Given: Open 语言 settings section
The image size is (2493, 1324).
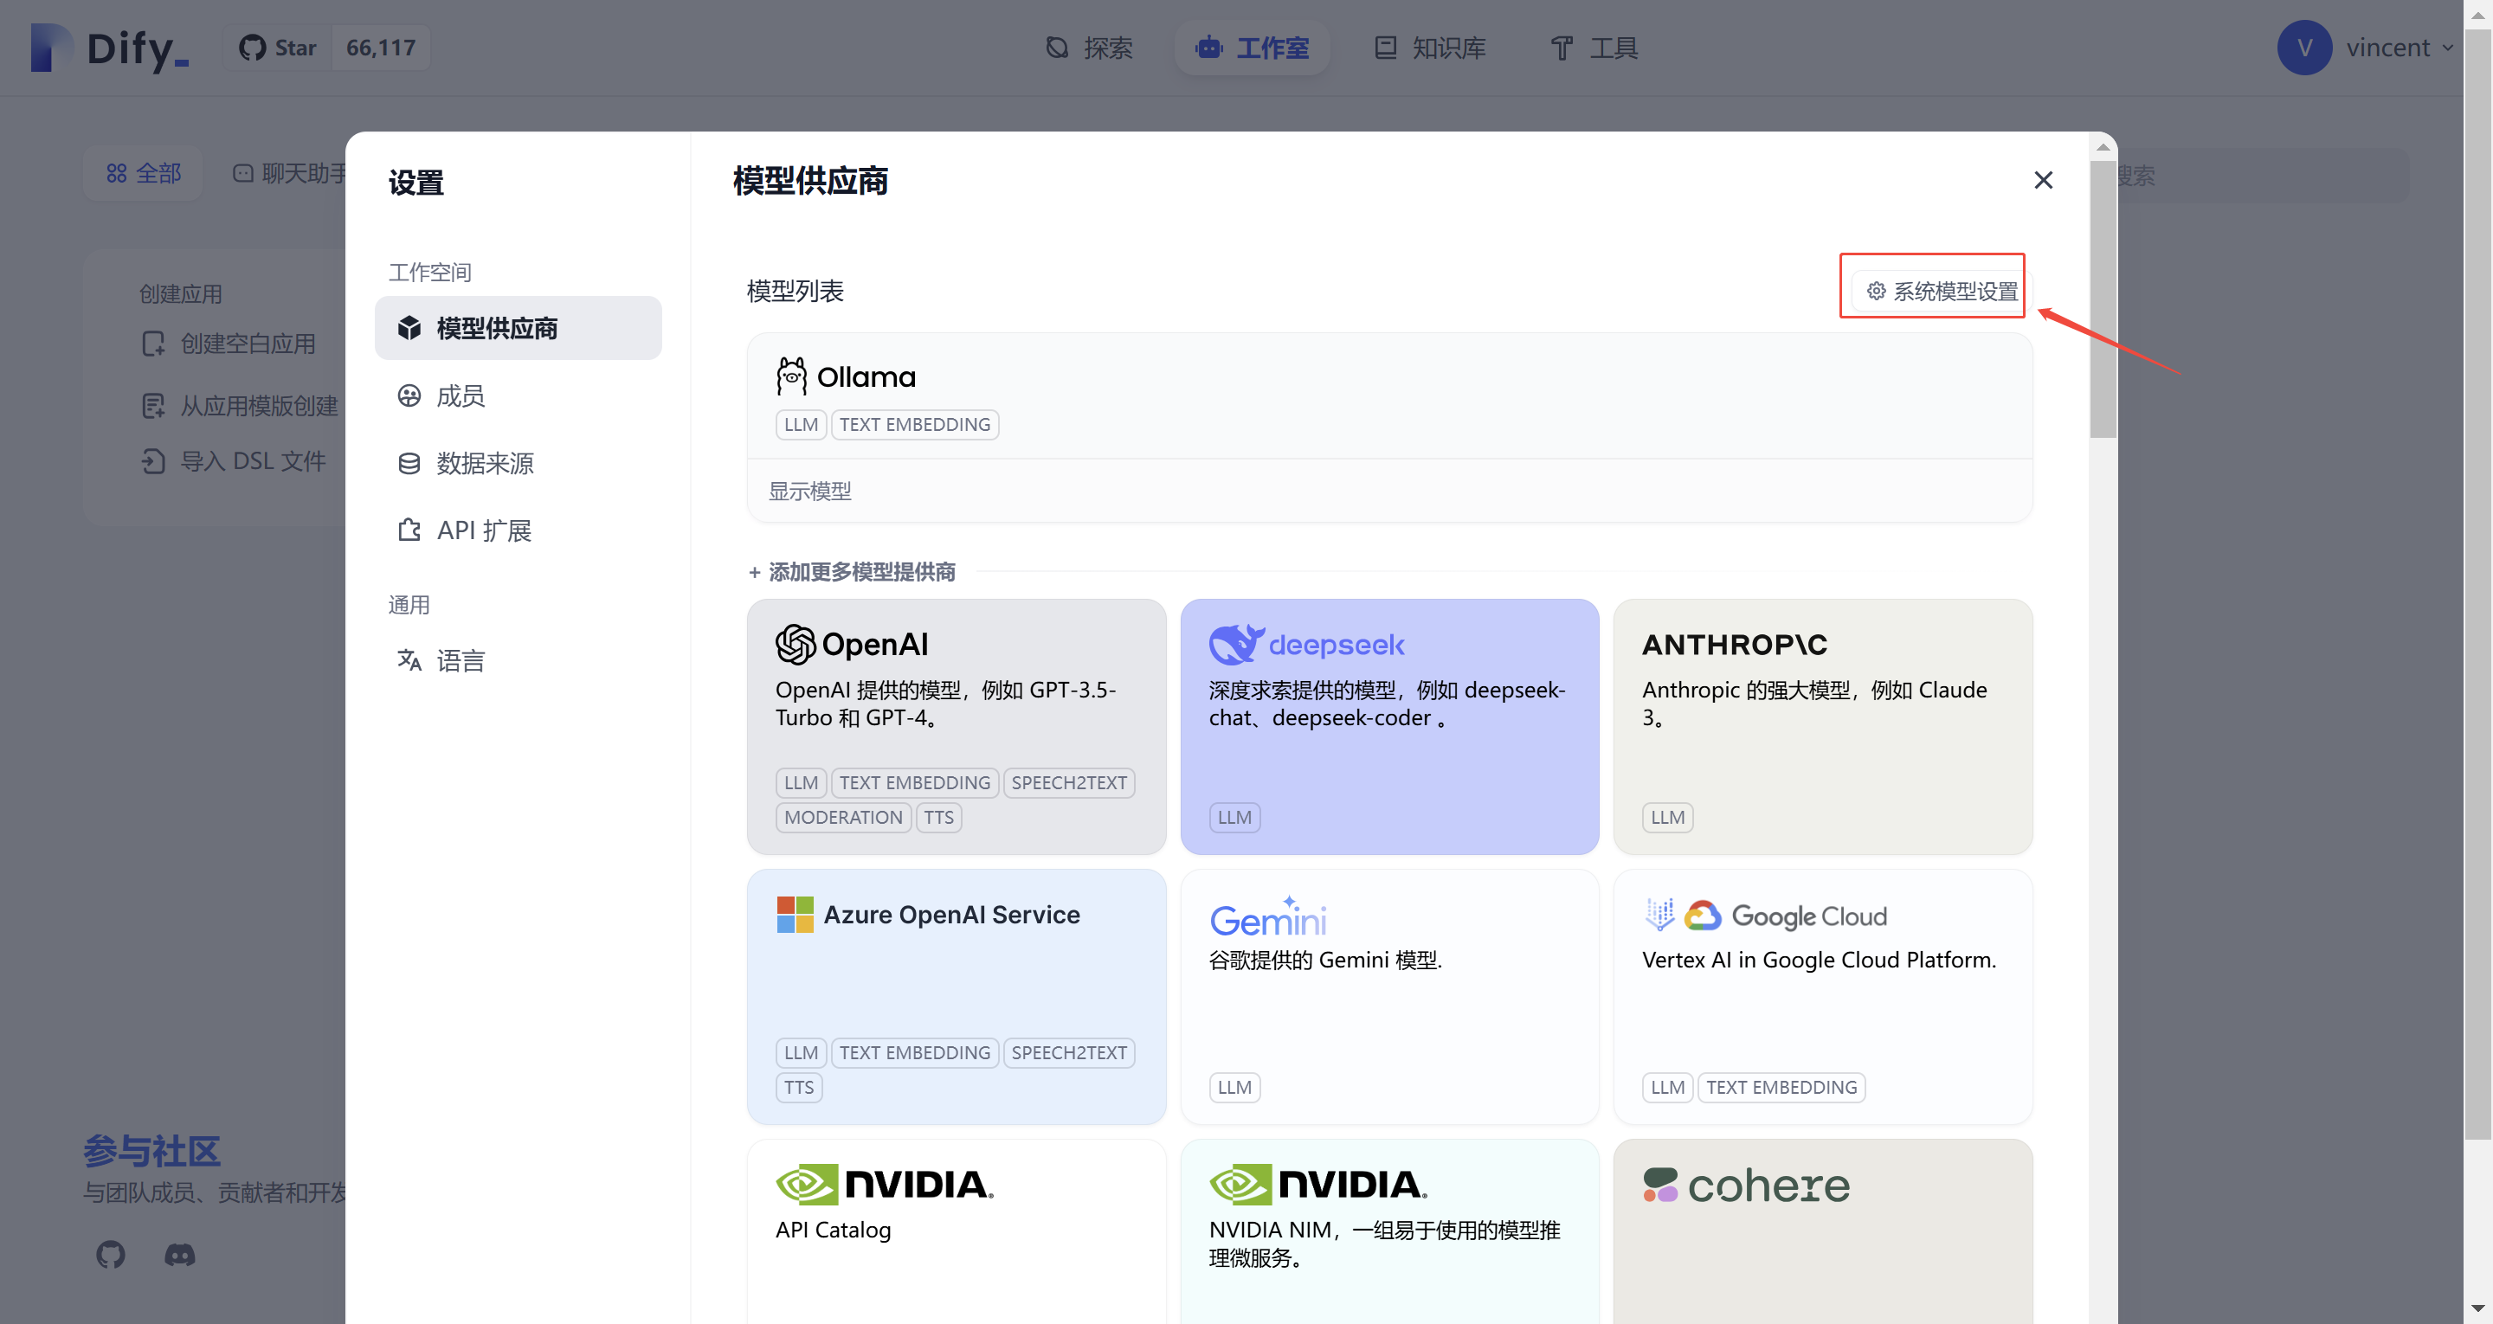Looking at the screenshot, I should 518,660.
